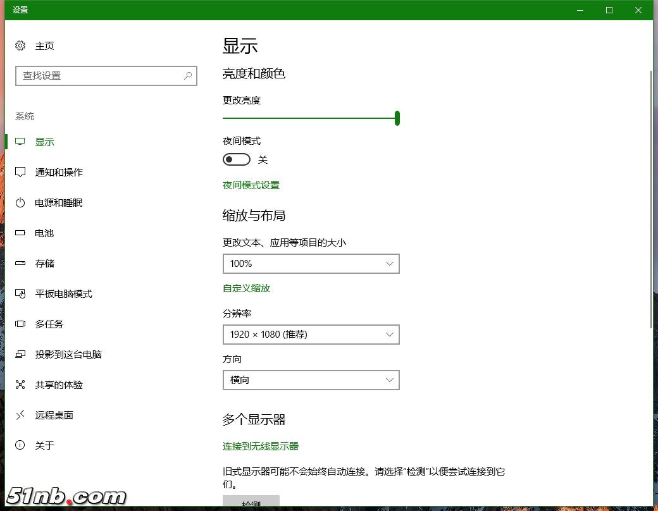Click the 电源和睡眠 power icon
This screenshot has height=511, width=658.
pyautogui.click(x=20, y=202)
